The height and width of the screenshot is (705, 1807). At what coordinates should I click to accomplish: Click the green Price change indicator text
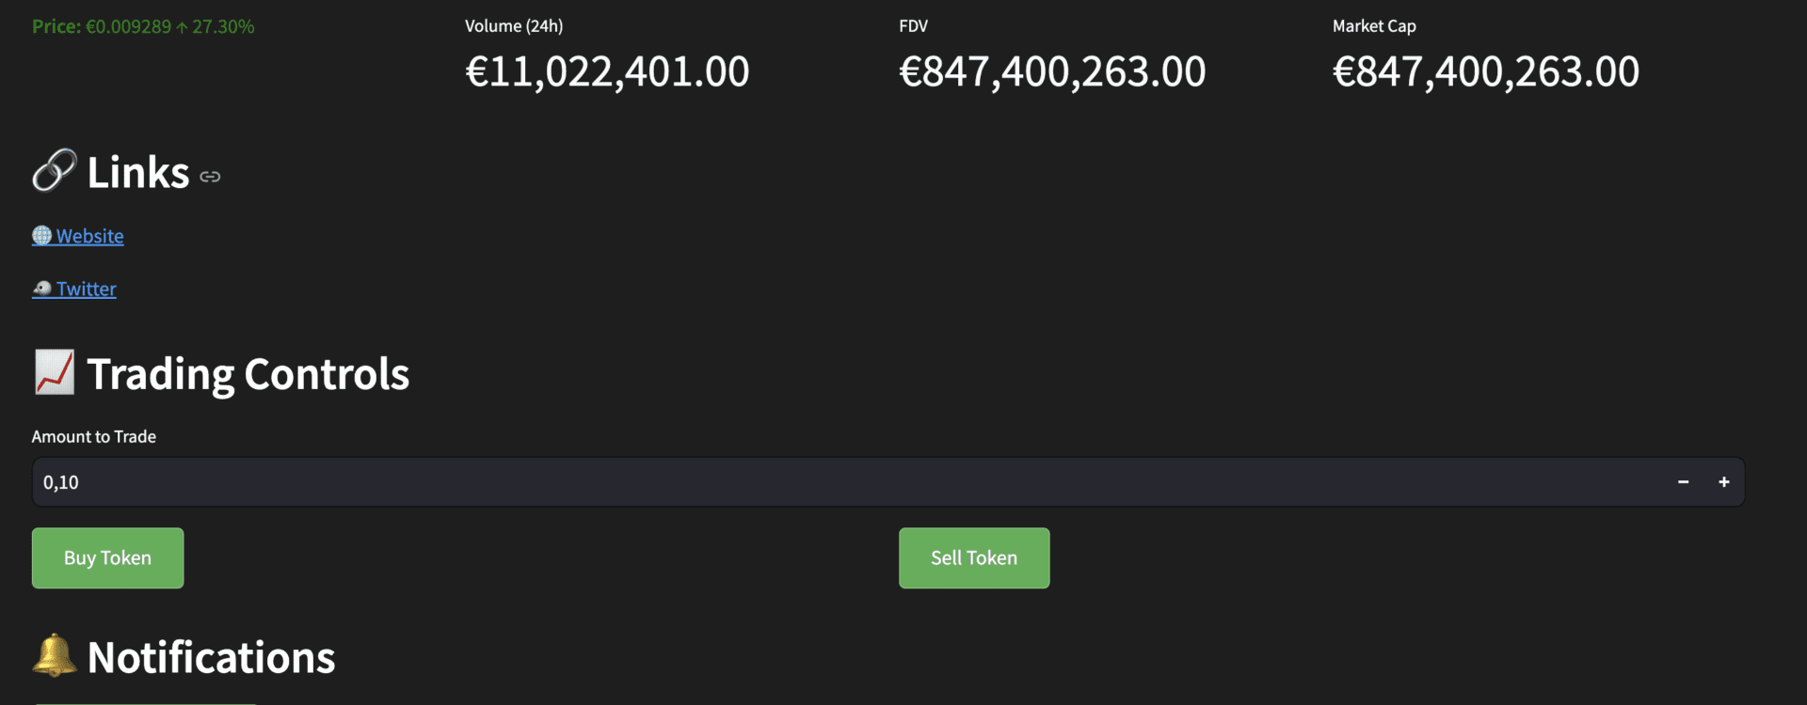pos(143,26)
